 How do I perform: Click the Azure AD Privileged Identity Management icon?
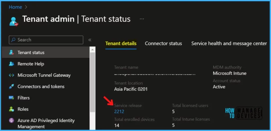point(11,120)
